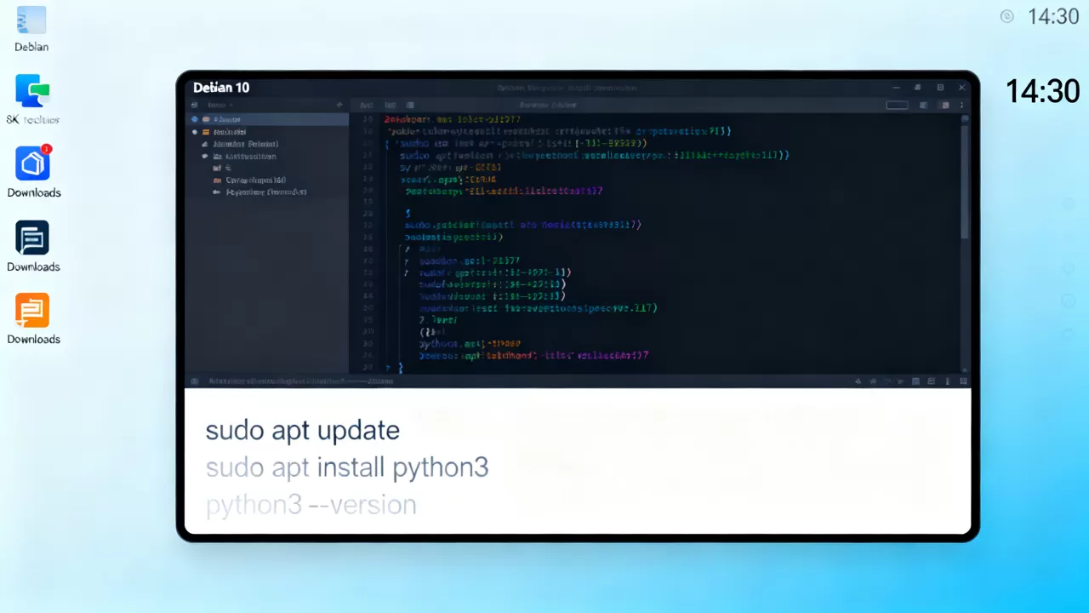Open the Downloads icon with red notification badge

tap(33, 163)
